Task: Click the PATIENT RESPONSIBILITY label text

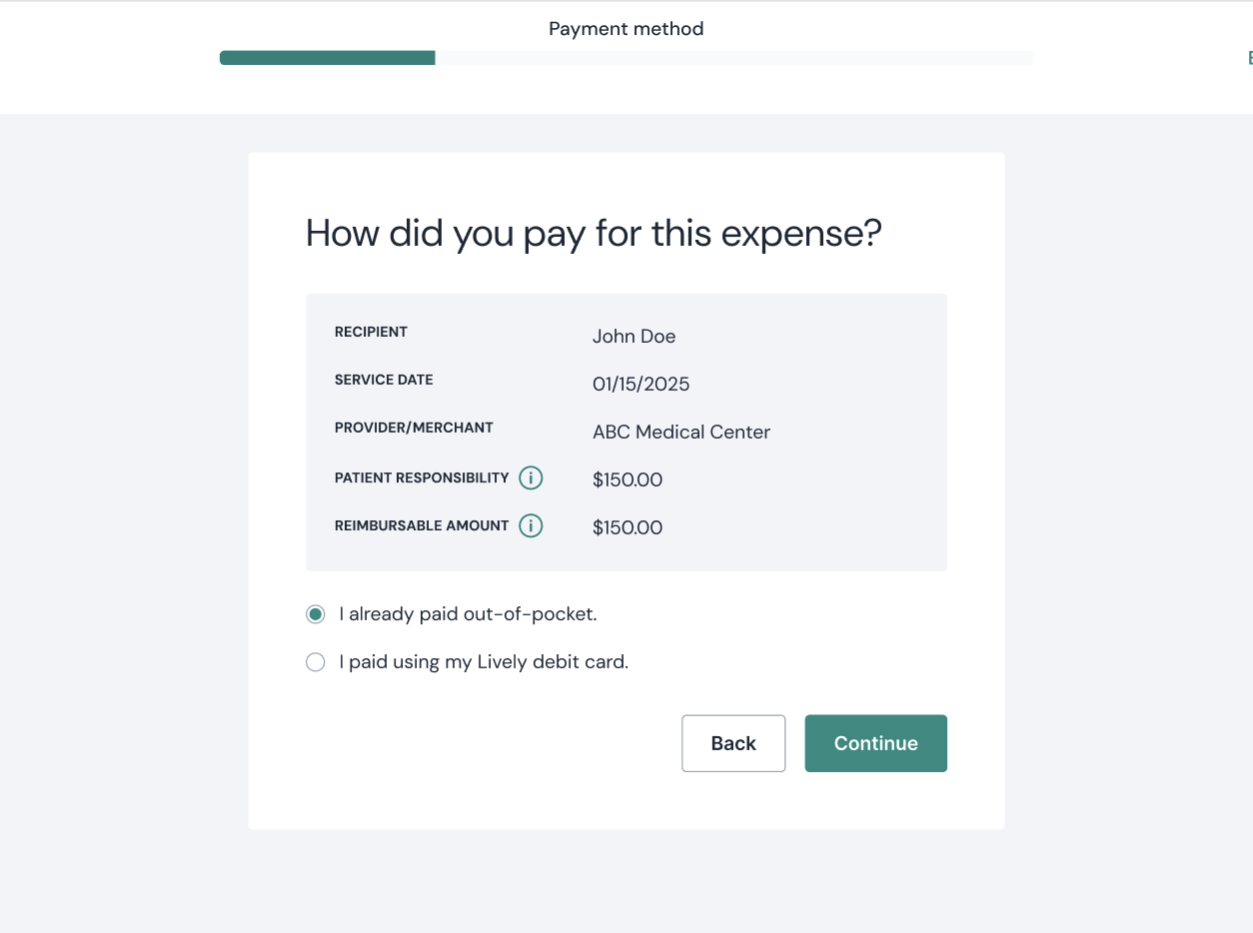Action: pyautogui.click(x=423, y=477)
